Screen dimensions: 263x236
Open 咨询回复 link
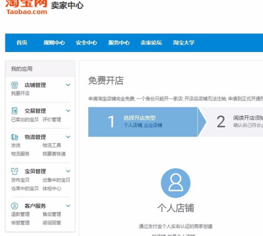coord(52,223)
